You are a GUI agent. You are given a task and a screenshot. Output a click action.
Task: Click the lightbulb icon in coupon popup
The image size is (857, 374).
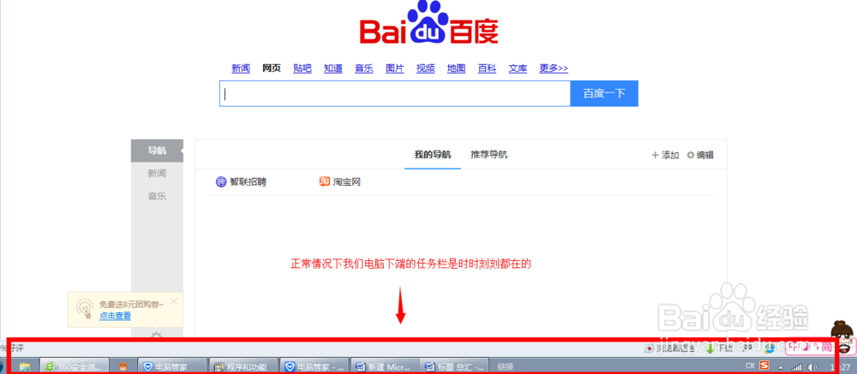[x=84, y=309]
